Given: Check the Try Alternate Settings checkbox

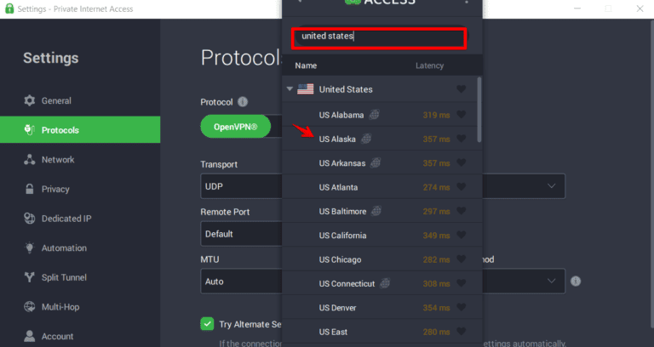Looking at the screenshot, I should click(207, 324).
